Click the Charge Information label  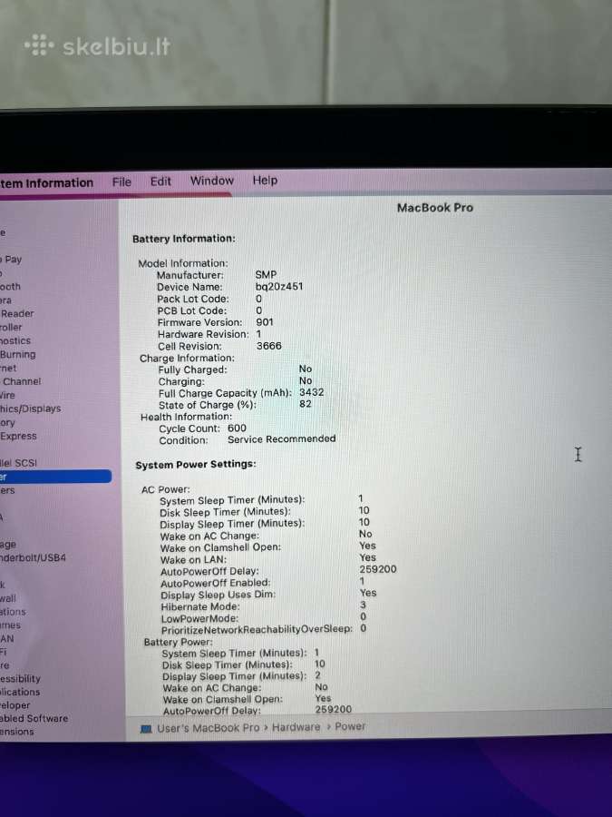(187, 358)
